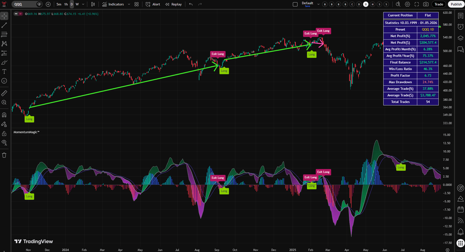Enter fullscreen mode
Screen dimensions: 465x252
pyautogui.click(x=417, y=4)
